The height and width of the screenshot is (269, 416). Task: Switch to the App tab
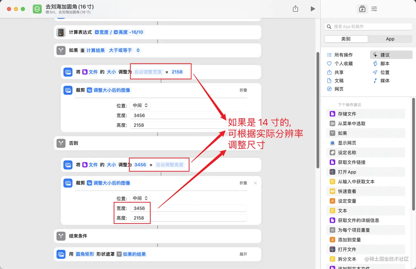pyautogui.click(x=390, y=39)
